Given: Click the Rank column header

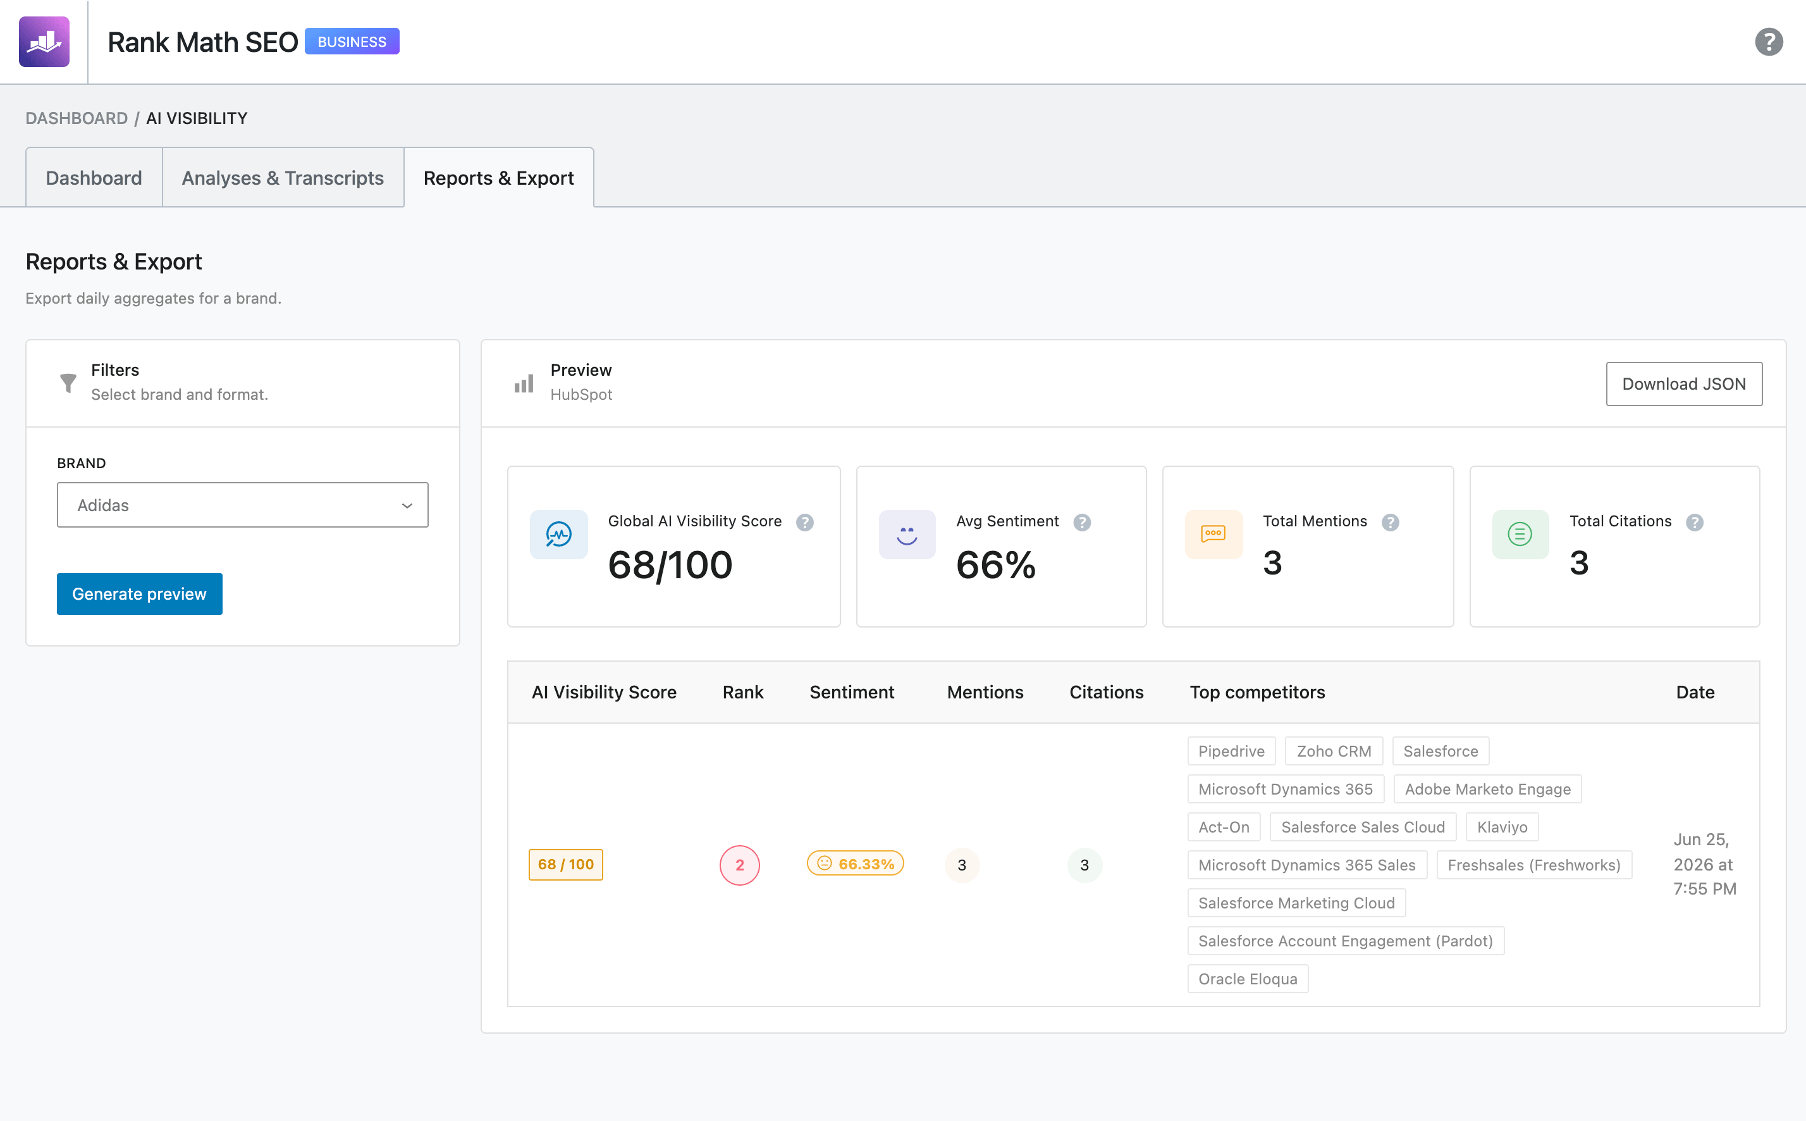Looking at the screenshot, I should pyautogui.click(x=742, y=691).
